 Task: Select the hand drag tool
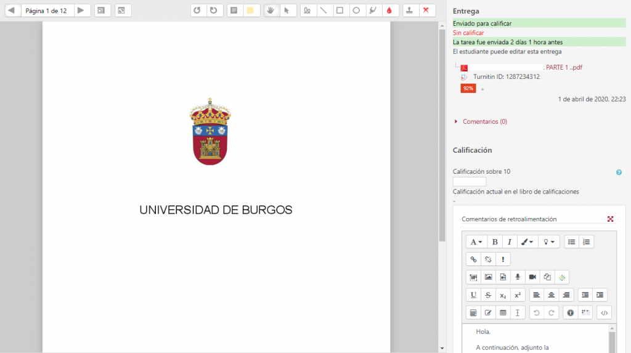(271, 10)
